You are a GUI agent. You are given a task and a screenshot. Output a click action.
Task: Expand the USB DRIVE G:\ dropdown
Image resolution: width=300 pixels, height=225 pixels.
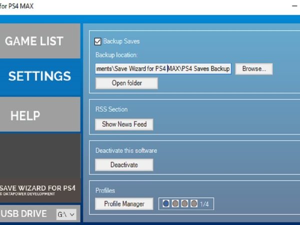pyautogui.click(x=66, y=214)
